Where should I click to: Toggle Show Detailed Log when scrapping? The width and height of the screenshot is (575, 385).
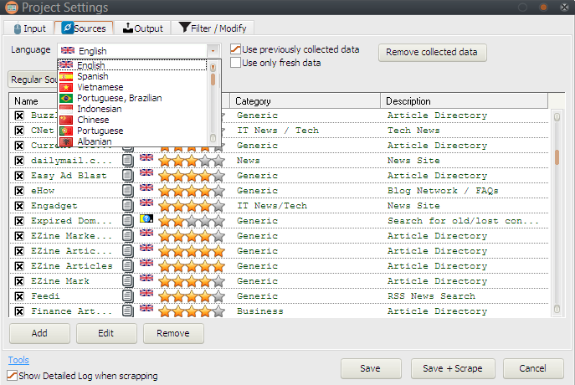(x=13, y=376)
